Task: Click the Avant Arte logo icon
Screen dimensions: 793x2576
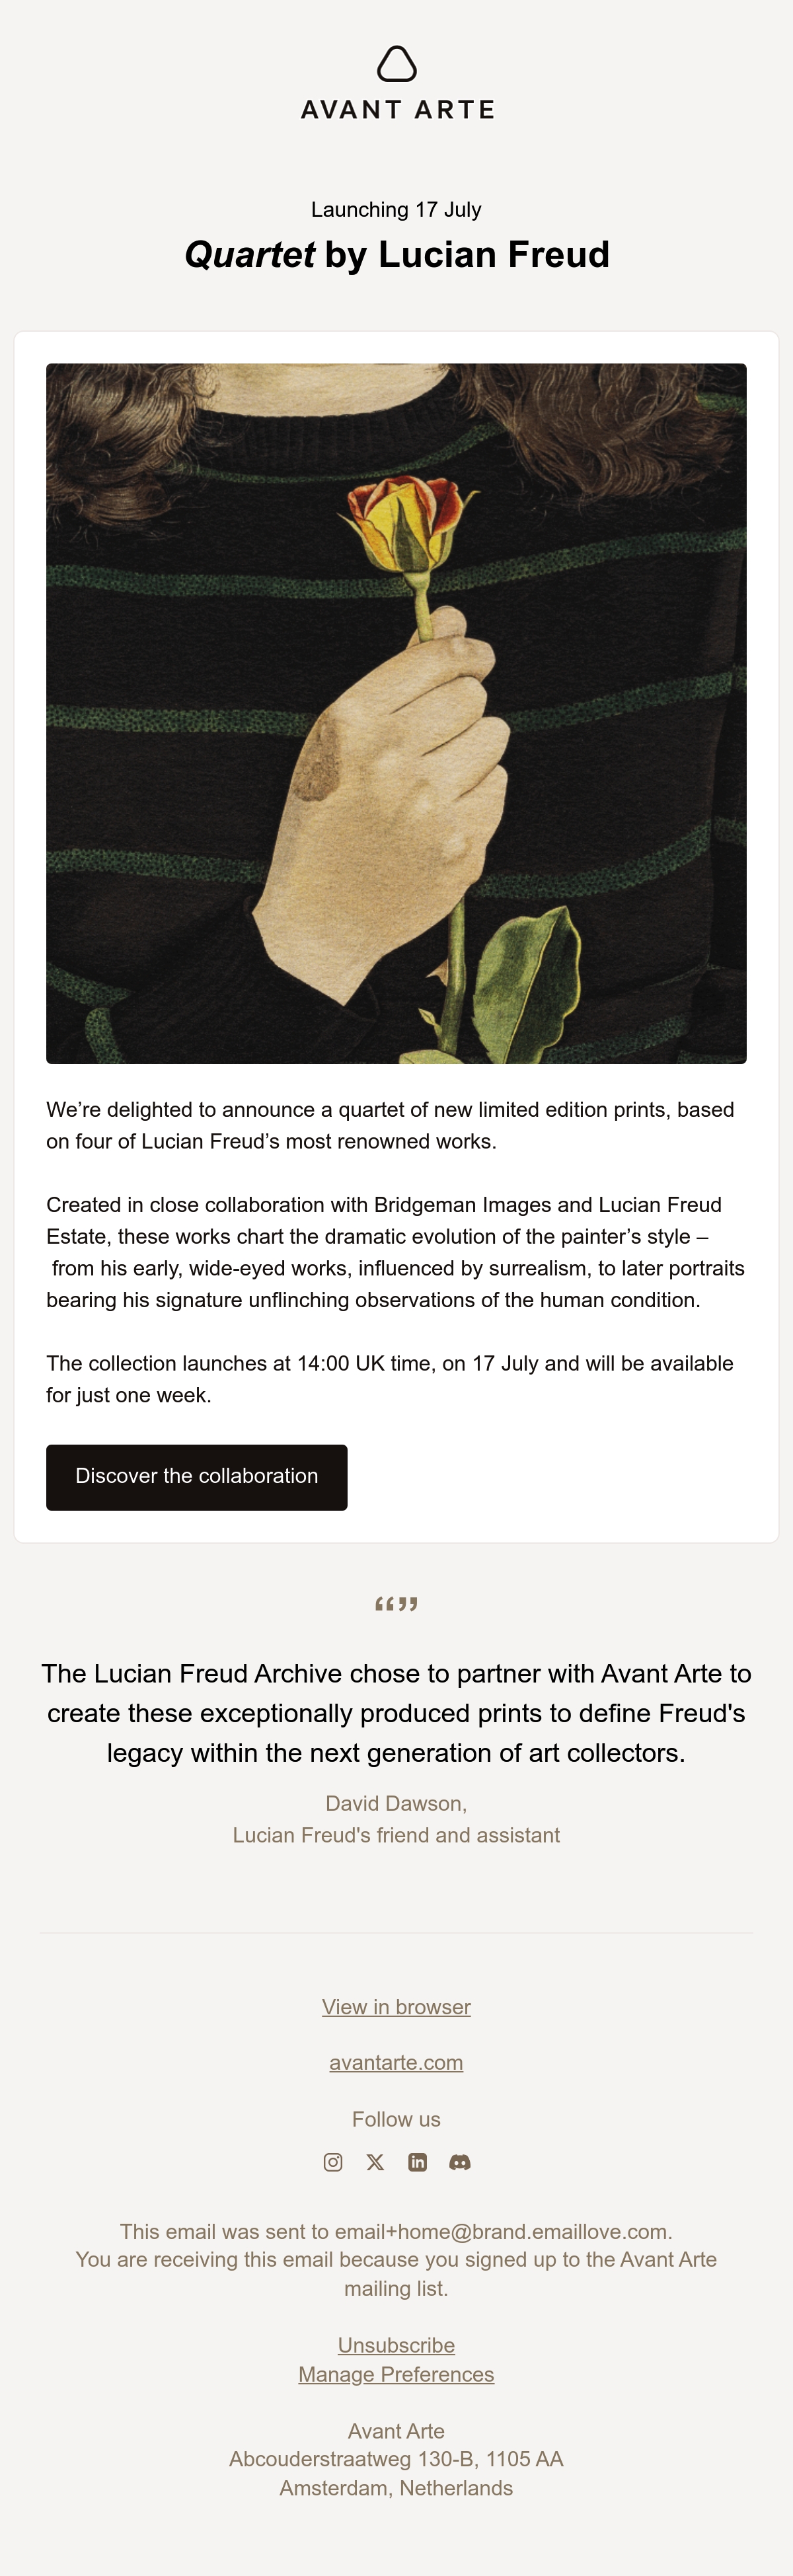Action: [x=396, y=63]
